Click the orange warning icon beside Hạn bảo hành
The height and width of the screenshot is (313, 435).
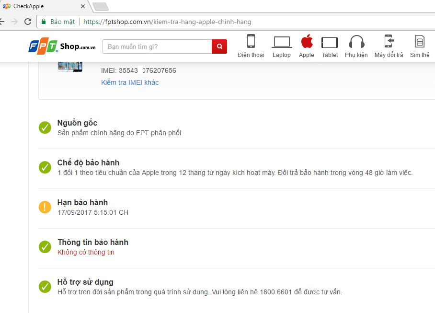click(x=45, y=207)
